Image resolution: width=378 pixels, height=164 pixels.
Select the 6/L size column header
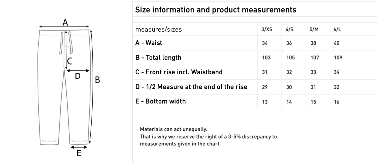(337, 29)
